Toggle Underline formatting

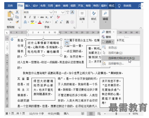pos(35,17)
